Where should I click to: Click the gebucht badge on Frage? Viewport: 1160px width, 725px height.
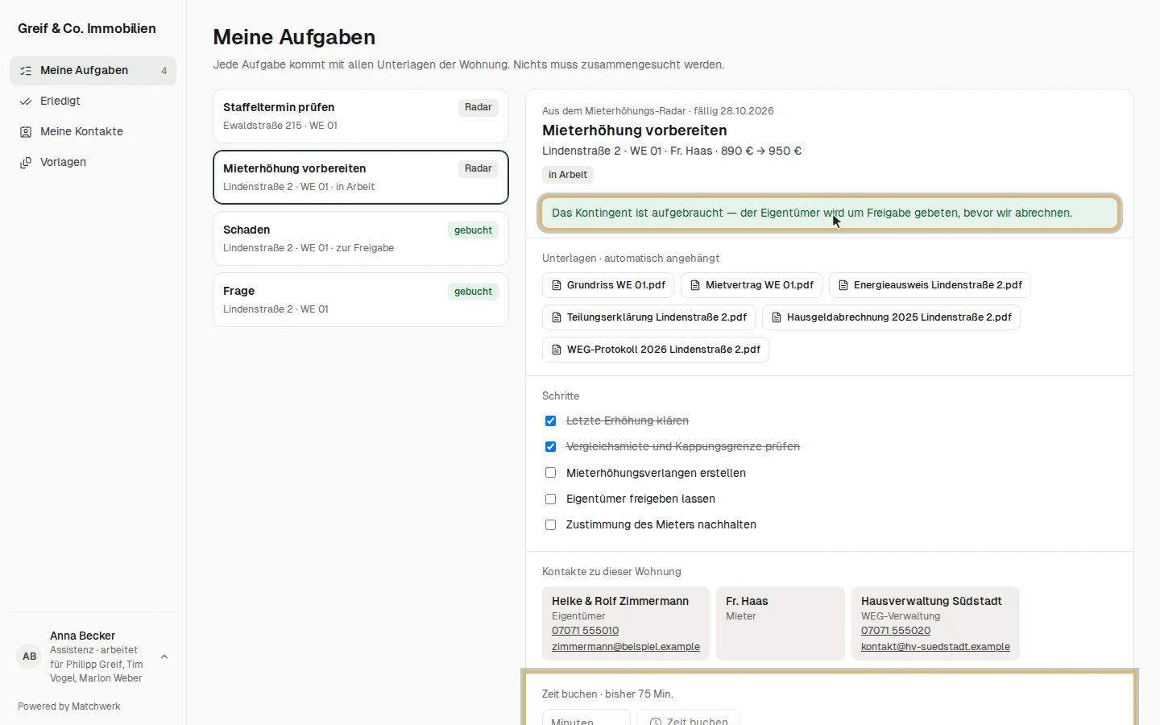[x=473, y=292]
